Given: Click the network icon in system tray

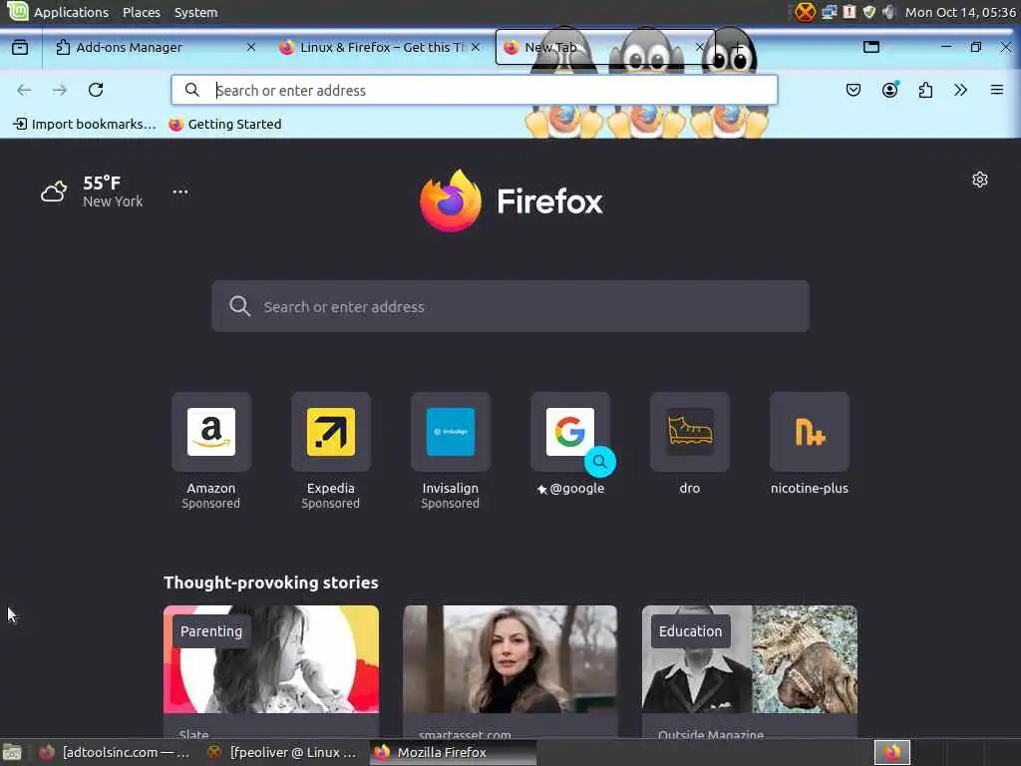Looking at the screenshot, I should point(829,12).
